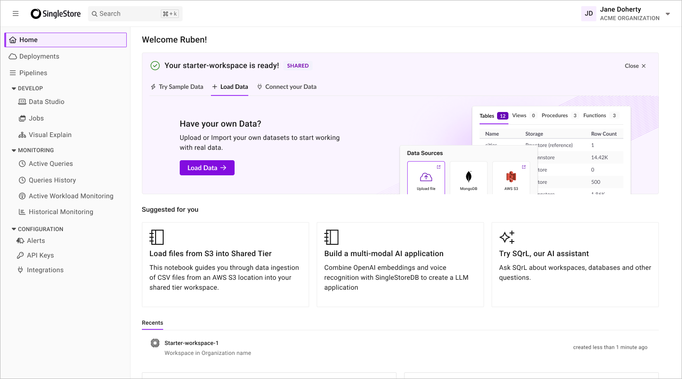Click the notebook icon on S3 card
This screenshot has width=682, height=379.
157,237
